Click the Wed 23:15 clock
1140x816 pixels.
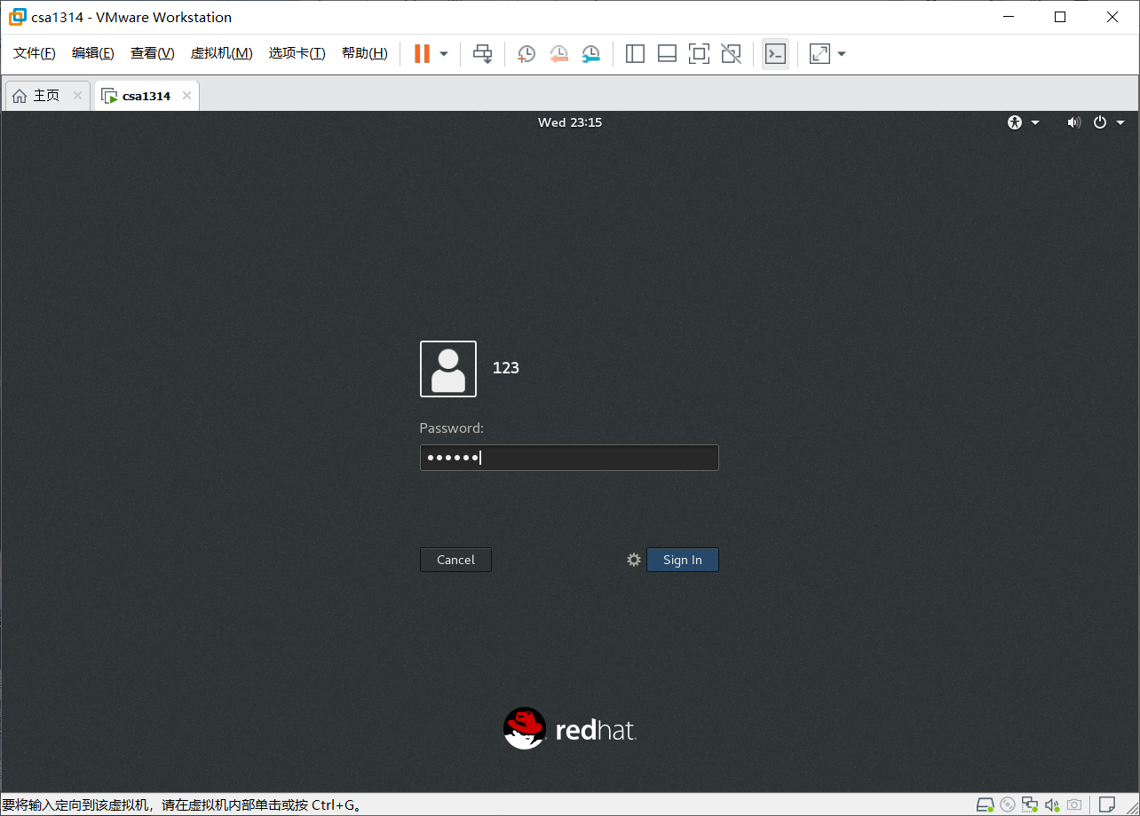point(570,122)
